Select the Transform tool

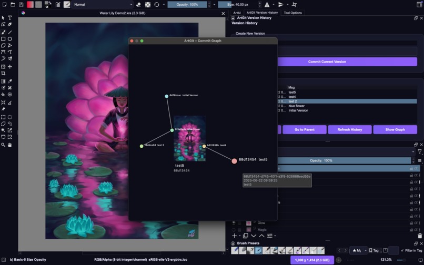point(3,67)
